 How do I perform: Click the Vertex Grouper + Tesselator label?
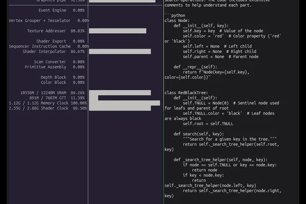click(40, 20)
